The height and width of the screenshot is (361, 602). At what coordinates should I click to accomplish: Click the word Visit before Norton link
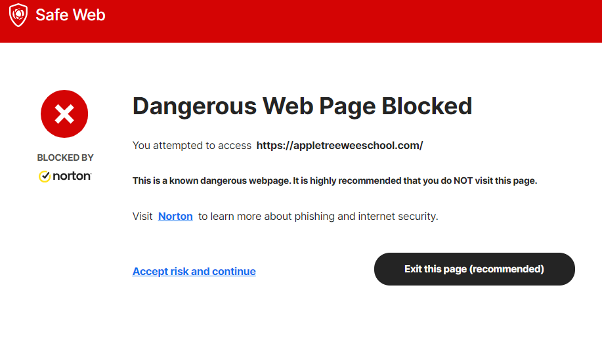[142, 216]
